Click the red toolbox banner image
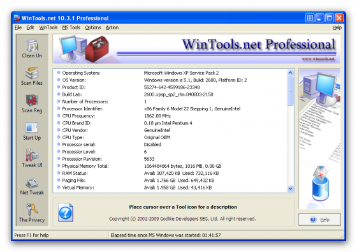Screen dimensions: 357x252 [x=97, y=48]
